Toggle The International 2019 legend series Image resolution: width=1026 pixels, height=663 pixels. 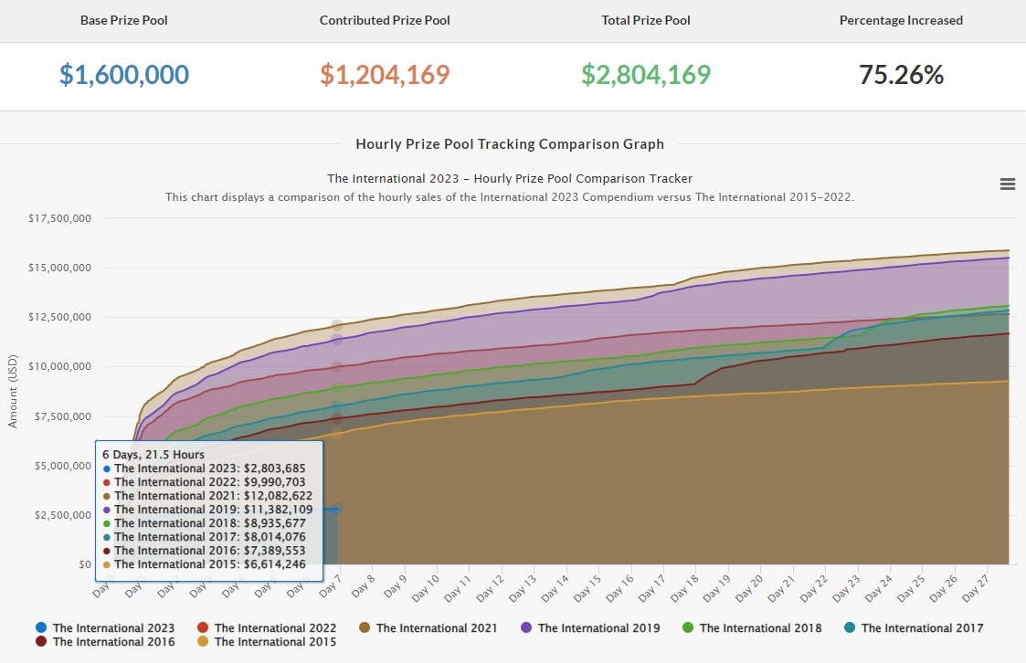tap(590, 627)
